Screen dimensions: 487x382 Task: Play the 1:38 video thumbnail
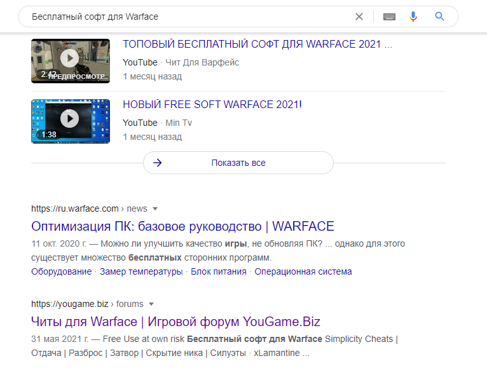(x=71, y=121)
